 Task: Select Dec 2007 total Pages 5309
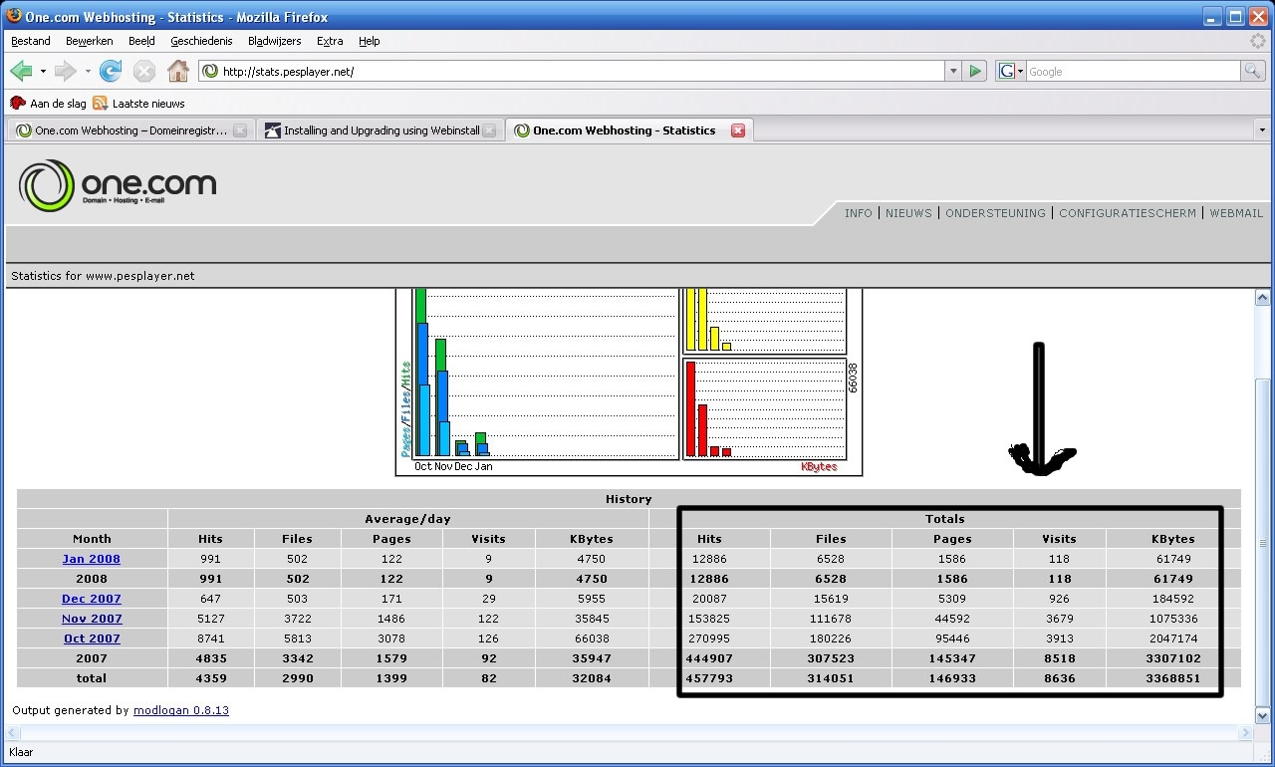coord(952,599)
